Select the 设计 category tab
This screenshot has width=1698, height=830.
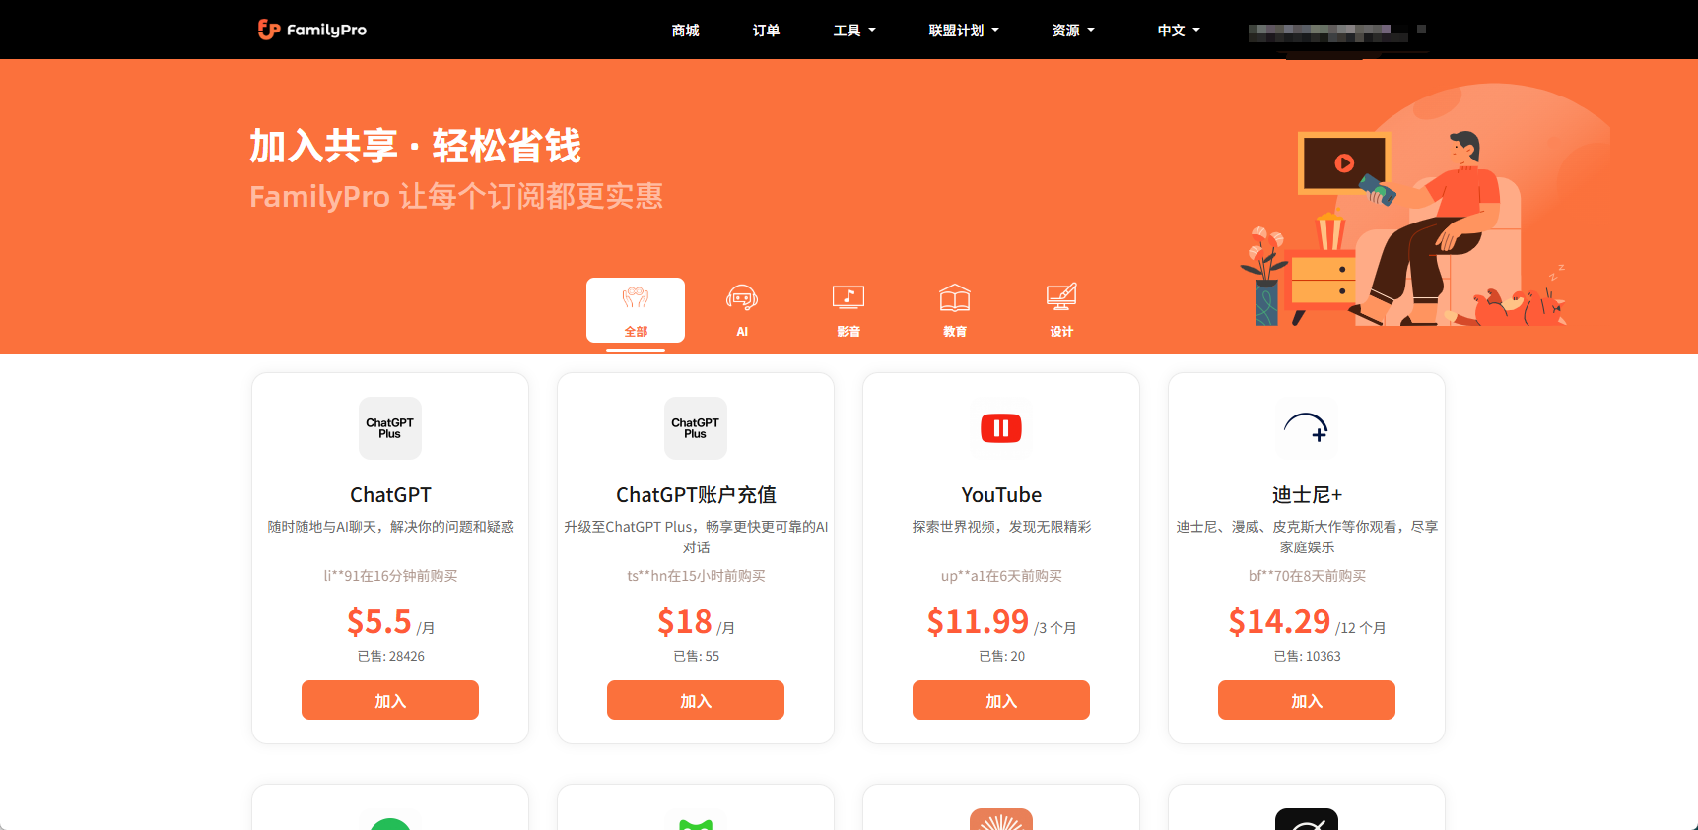(1061, 310)
